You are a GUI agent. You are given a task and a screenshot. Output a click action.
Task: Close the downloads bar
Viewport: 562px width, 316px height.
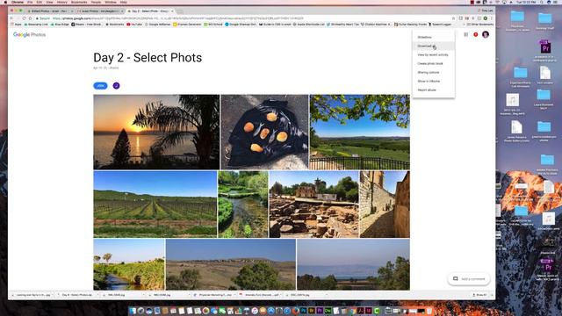pos(492,295)
